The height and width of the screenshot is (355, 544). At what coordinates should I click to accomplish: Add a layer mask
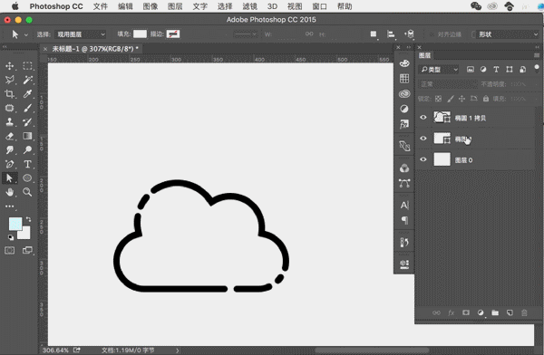(466, 312)
